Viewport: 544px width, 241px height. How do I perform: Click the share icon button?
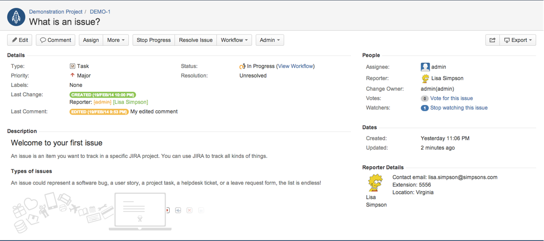click(492, 40)
